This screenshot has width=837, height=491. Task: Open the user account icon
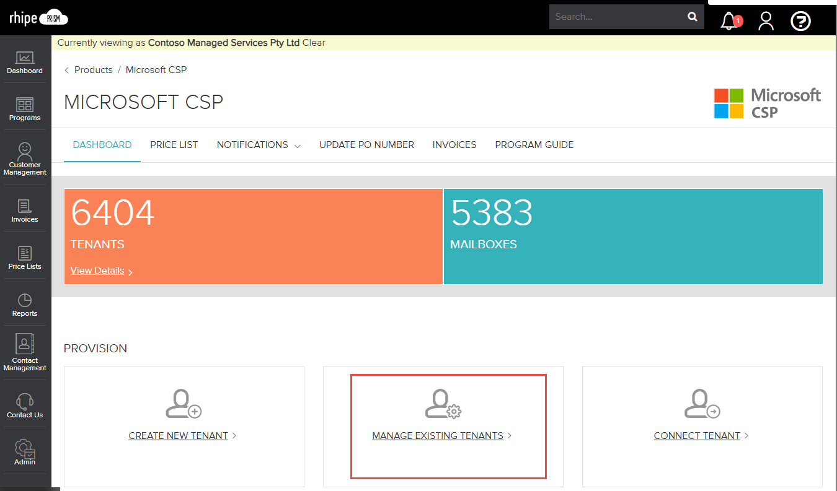tap(766, 20)
